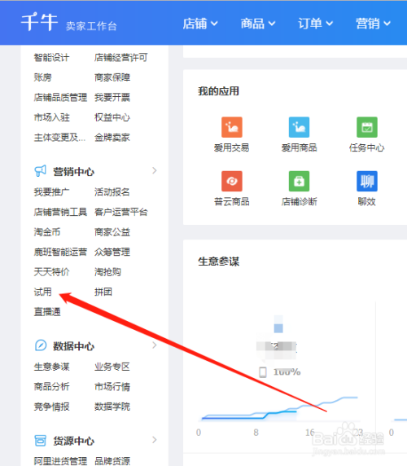
Task: Open 淘抢购 link
Action: pyautogui.click(x=107, y=272)
